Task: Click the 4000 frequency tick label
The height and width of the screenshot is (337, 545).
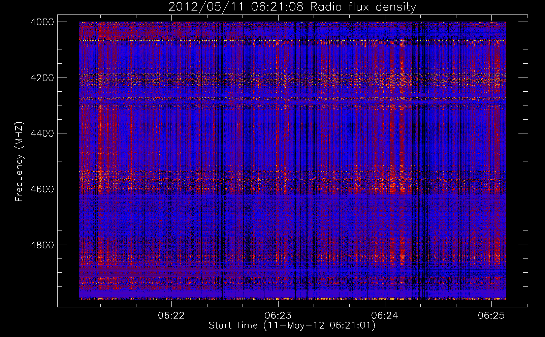Action: (42, 22)
